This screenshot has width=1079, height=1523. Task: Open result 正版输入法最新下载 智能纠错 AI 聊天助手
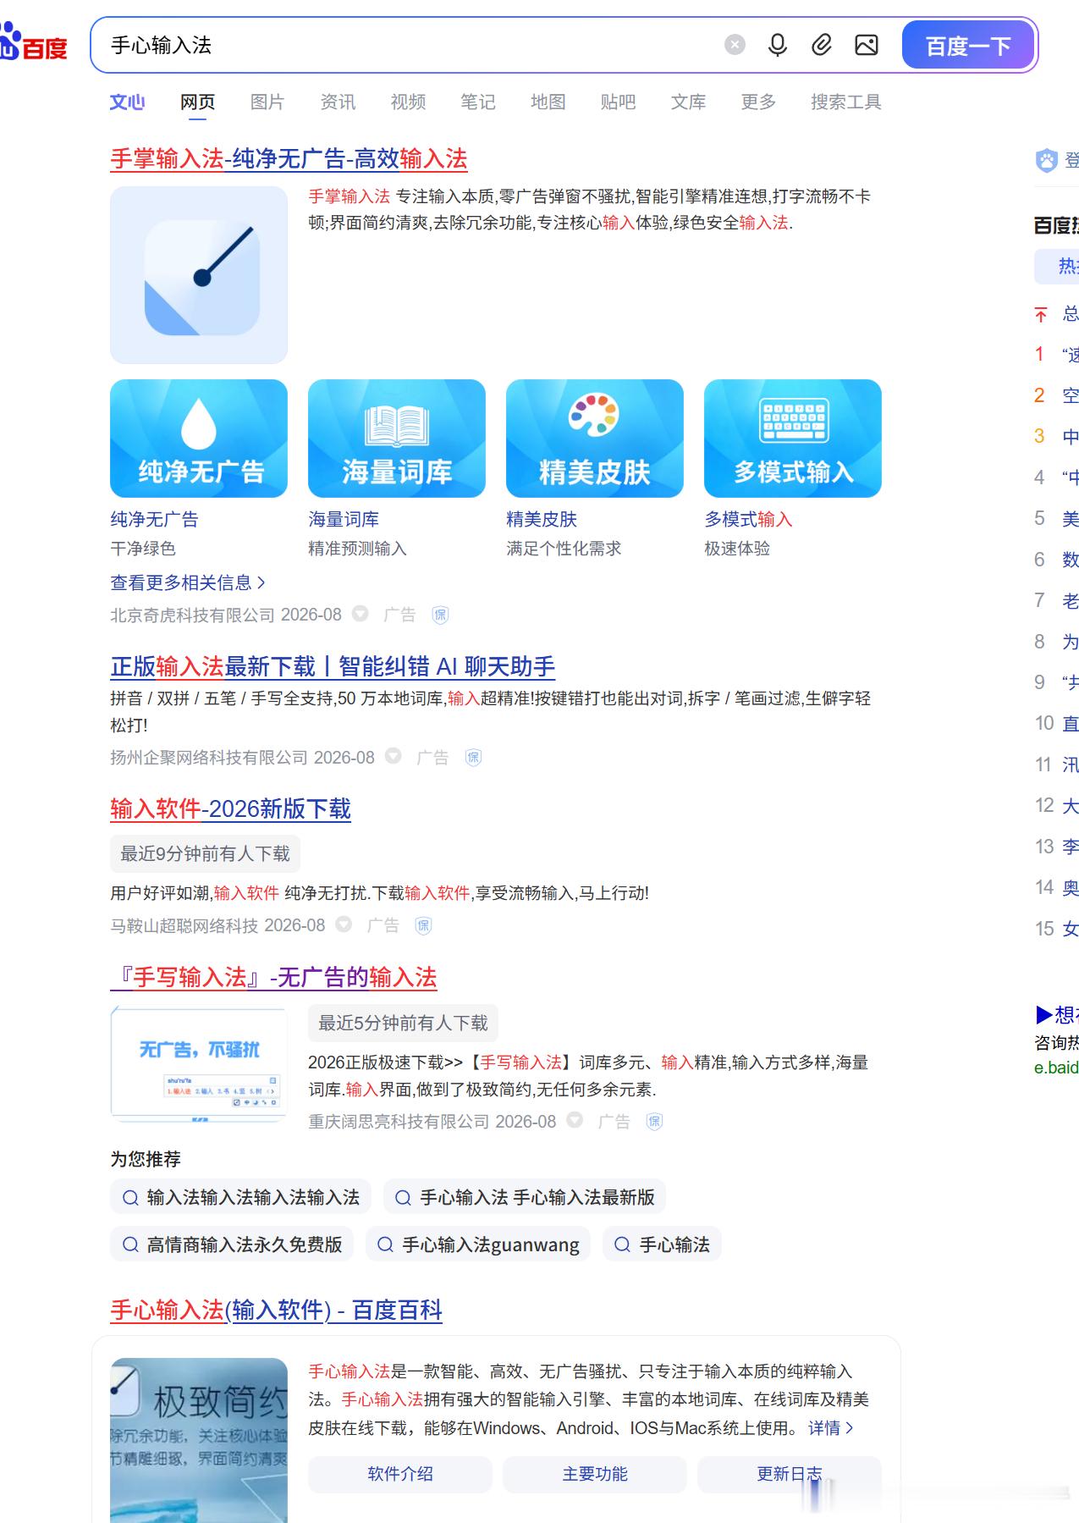(x=333, y=666)
